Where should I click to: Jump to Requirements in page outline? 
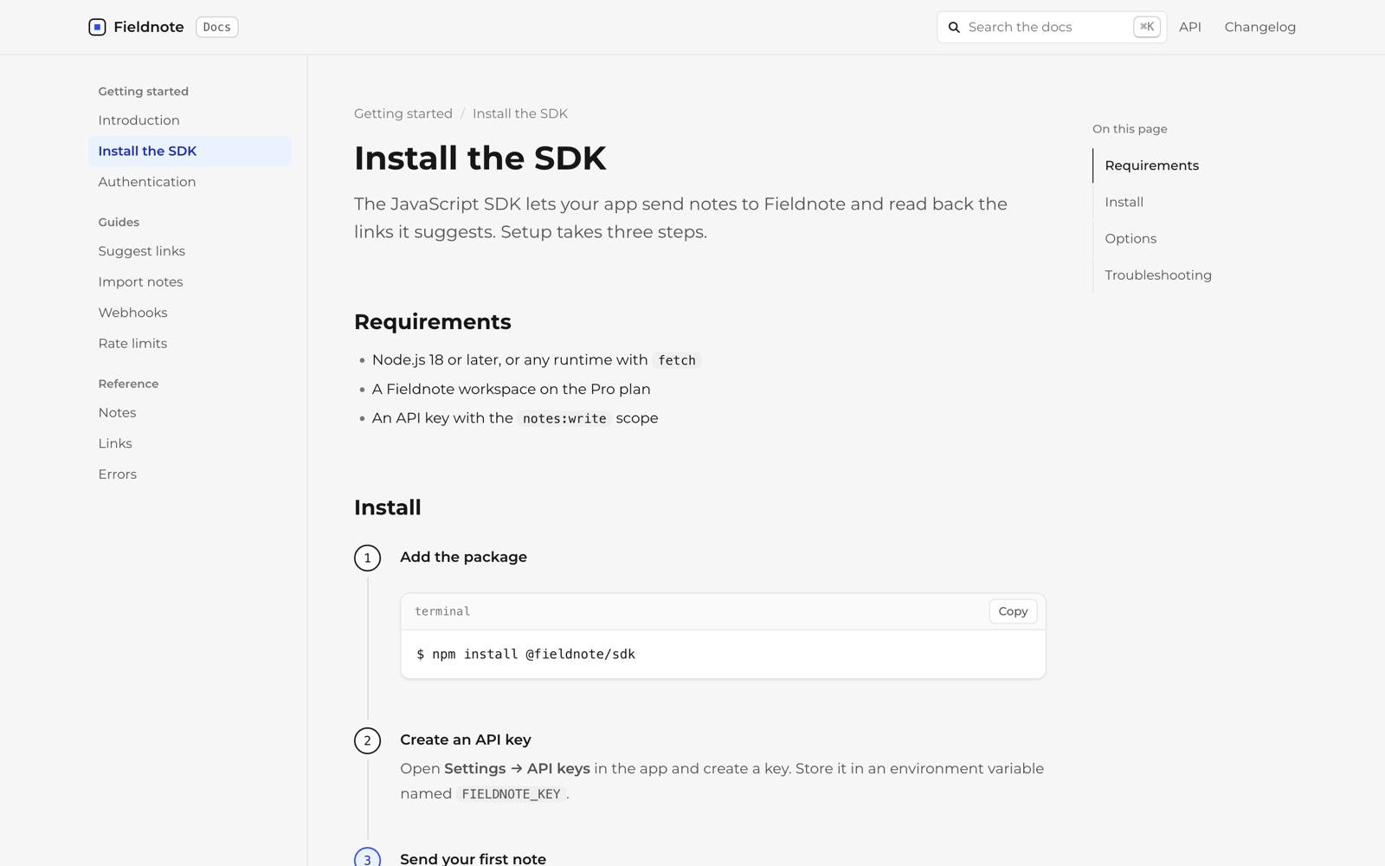[1151, 165]
